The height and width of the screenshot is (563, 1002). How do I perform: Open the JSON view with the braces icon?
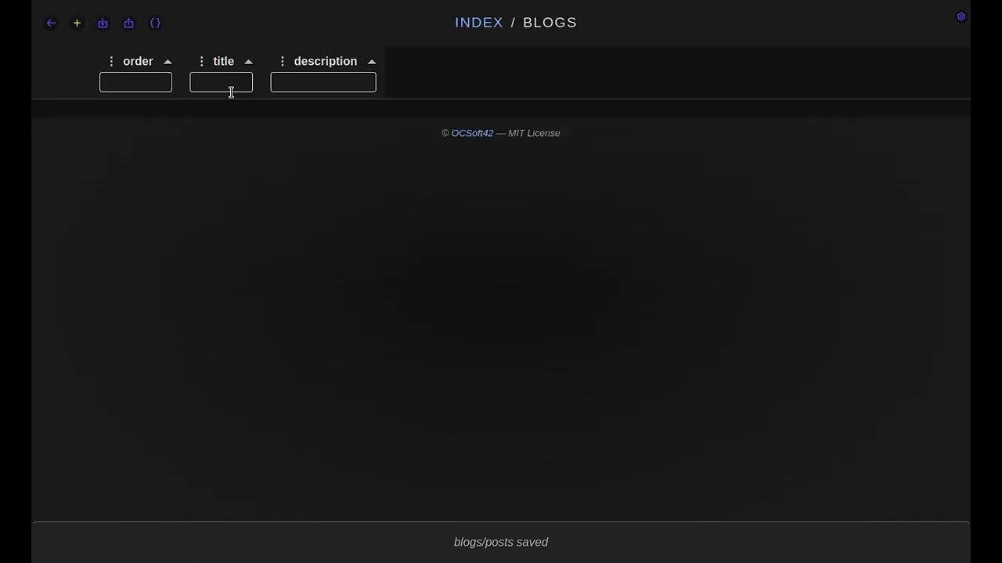(x=155, y=23)
